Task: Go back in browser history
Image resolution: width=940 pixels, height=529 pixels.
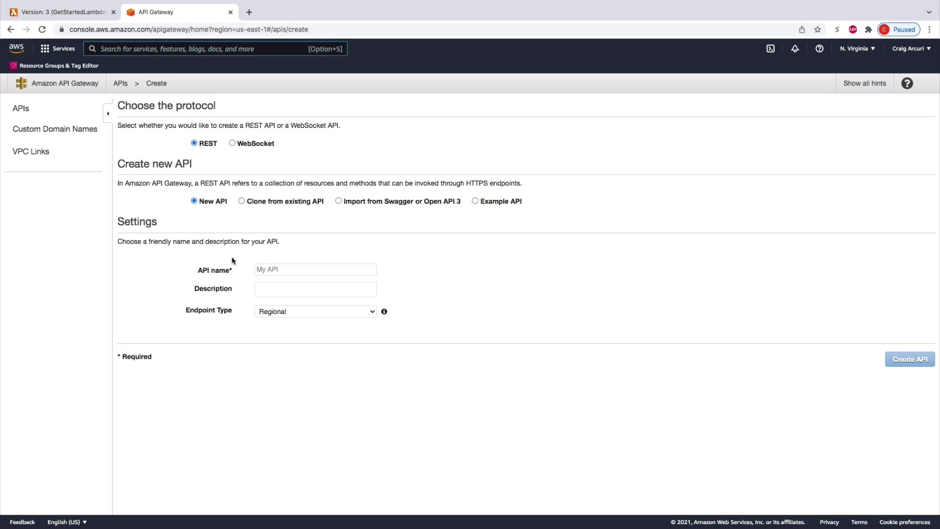Action: pyautogui.click(x=11, y=29)
